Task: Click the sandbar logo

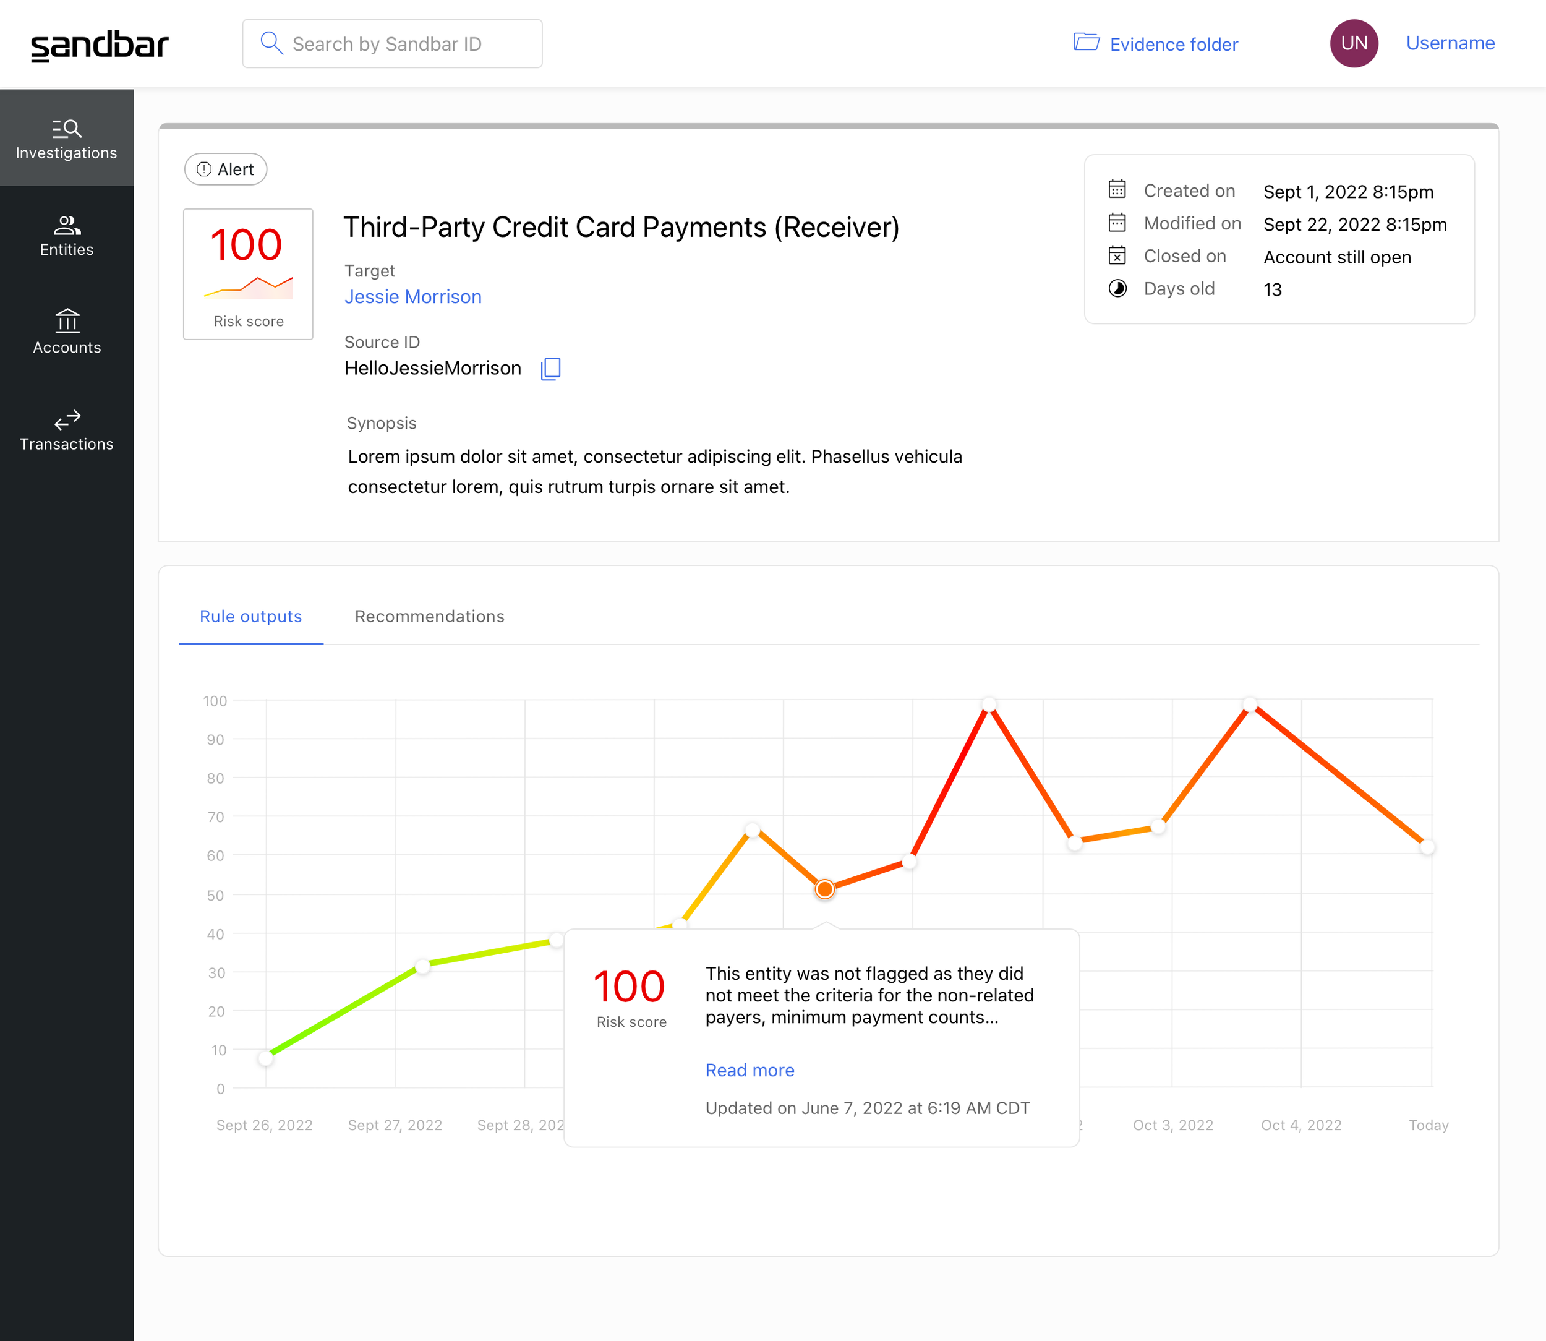Action: click(100, 45)
